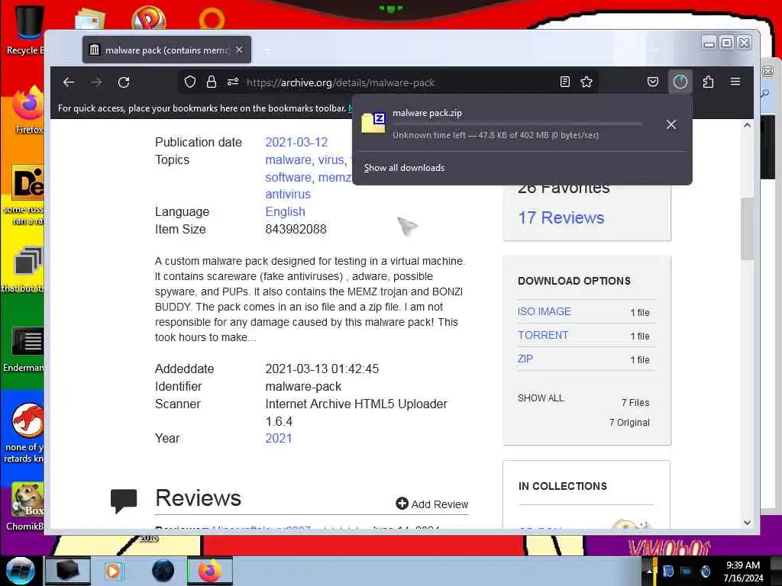The image size is (782, 586).
Task: Show all downloads
Action: 404,168
